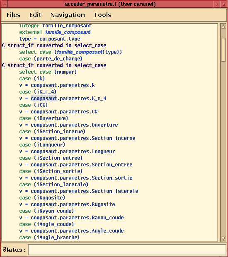Screen dimensions: 228x257
Task: Click the first struct_if converted comment line
Action: coord(54,46)
